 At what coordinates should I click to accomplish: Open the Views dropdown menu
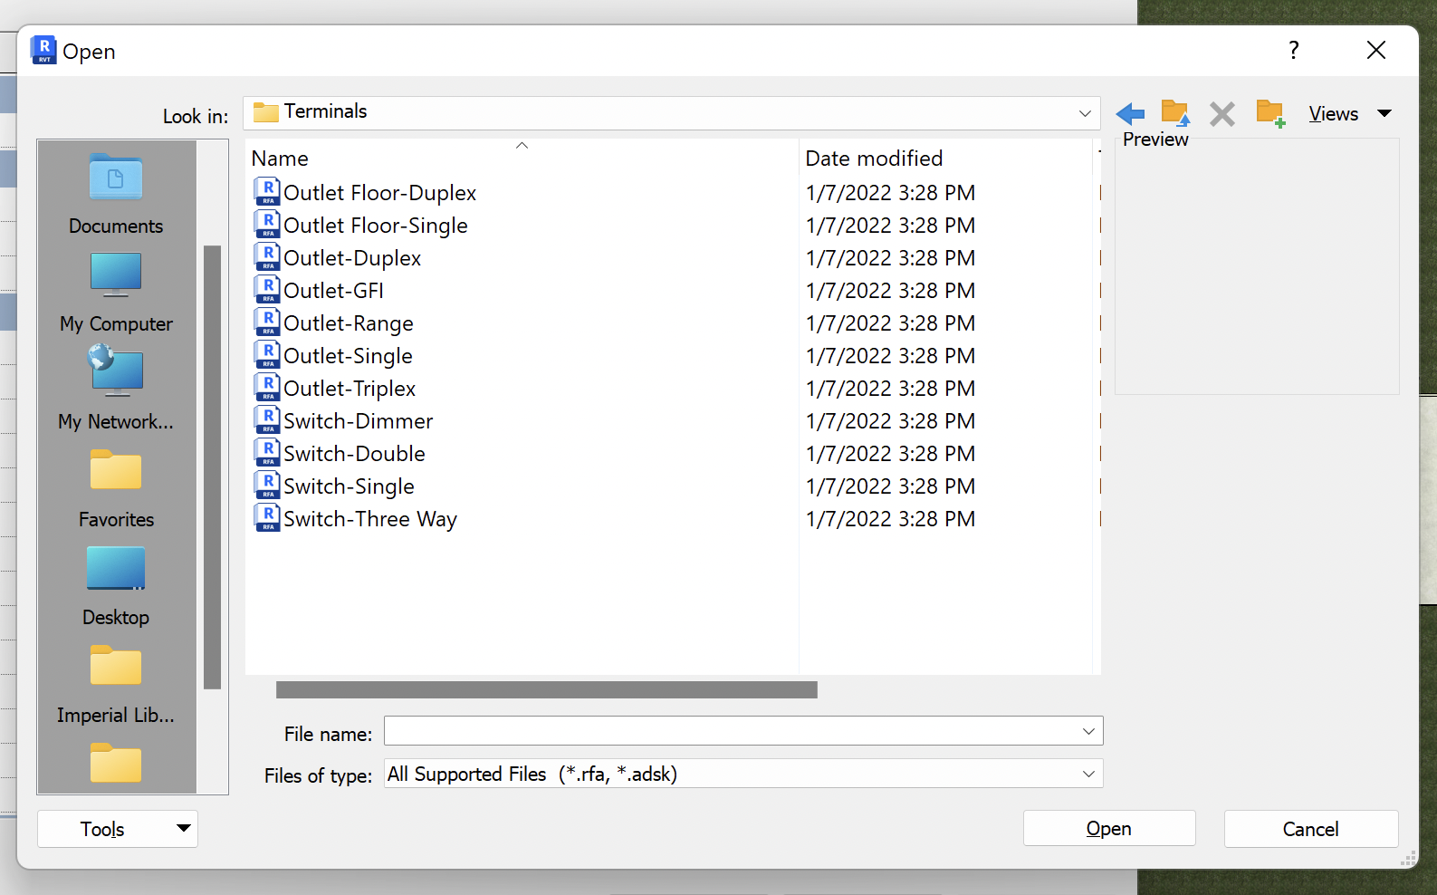pos(1350,114)
